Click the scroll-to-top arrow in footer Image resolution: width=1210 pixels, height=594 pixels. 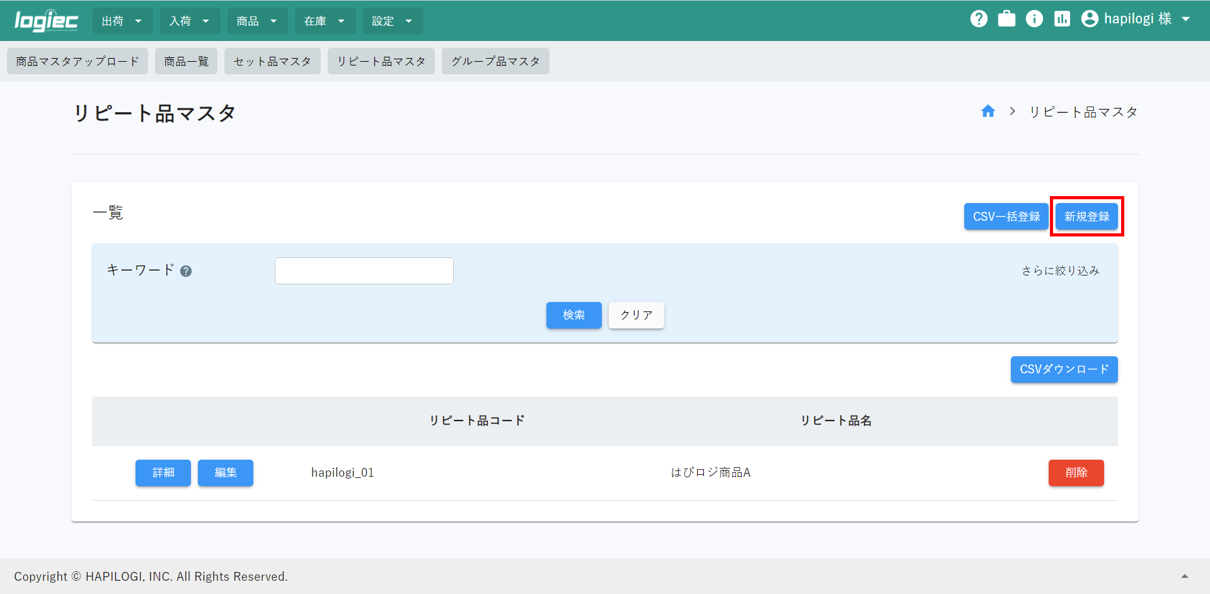(x=1184, y=576)
